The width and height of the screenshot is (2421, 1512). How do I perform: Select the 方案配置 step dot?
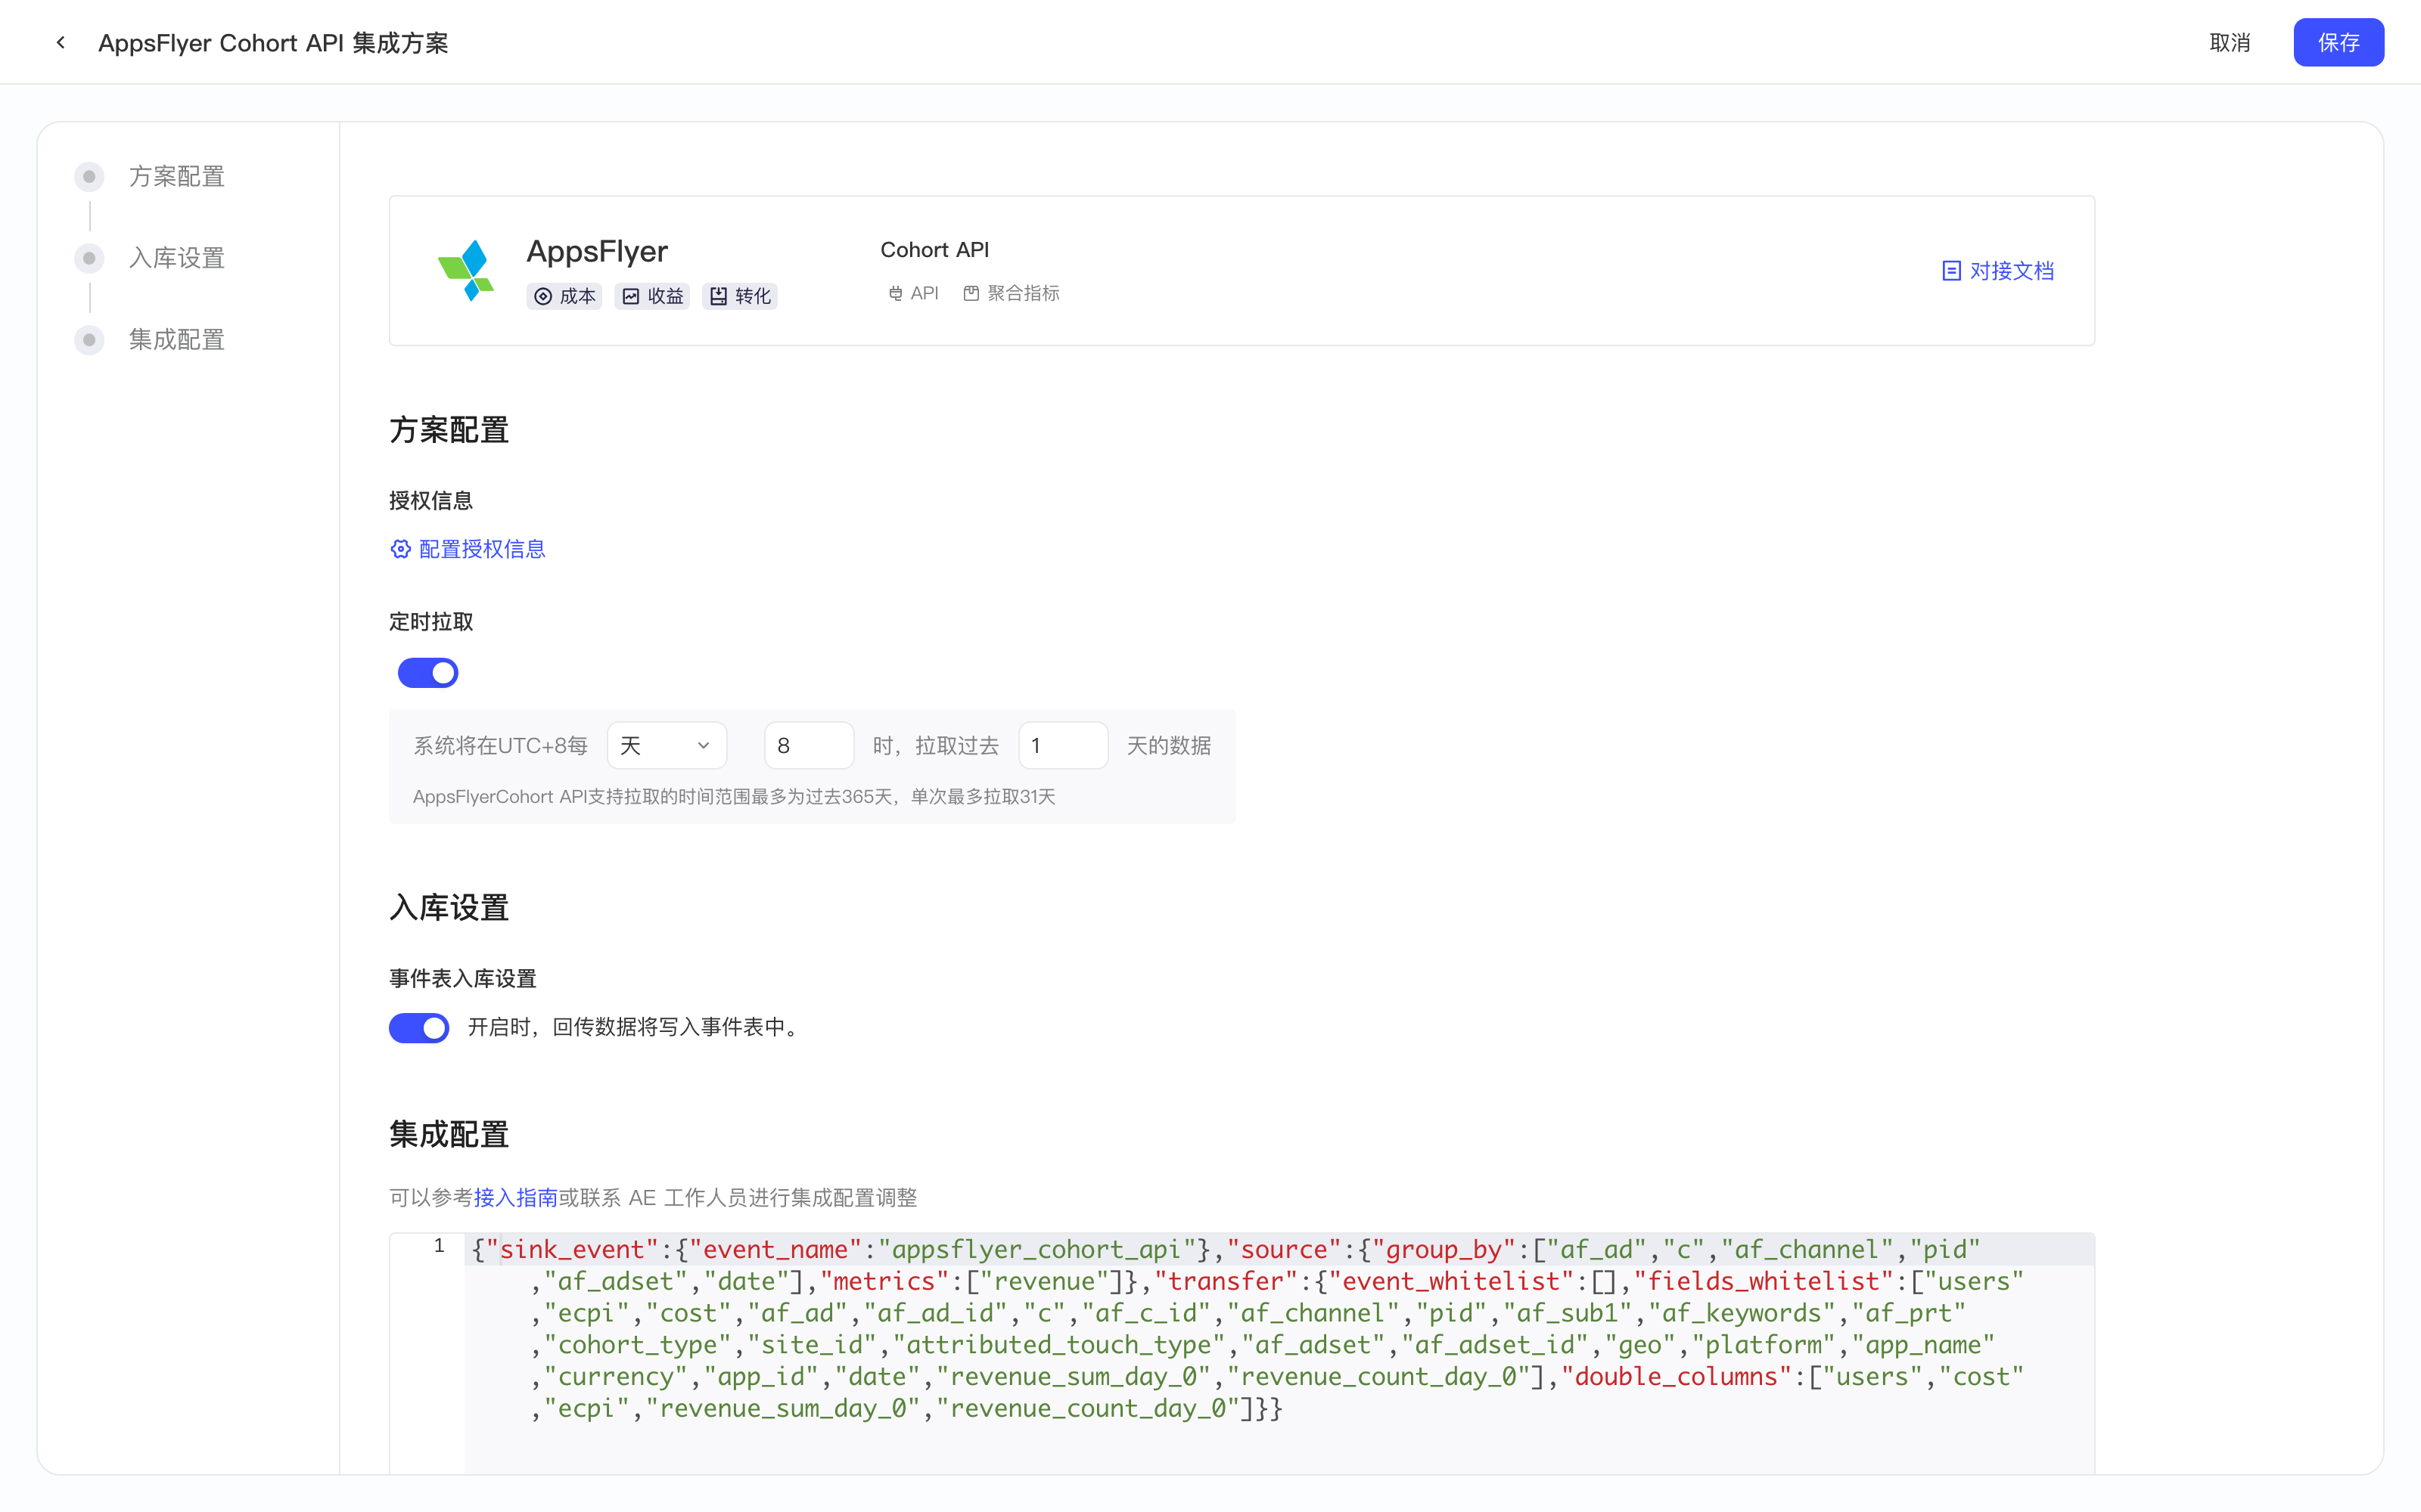tap(89, 176)
